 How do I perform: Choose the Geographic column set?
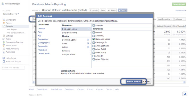click(x=43, y=46)
